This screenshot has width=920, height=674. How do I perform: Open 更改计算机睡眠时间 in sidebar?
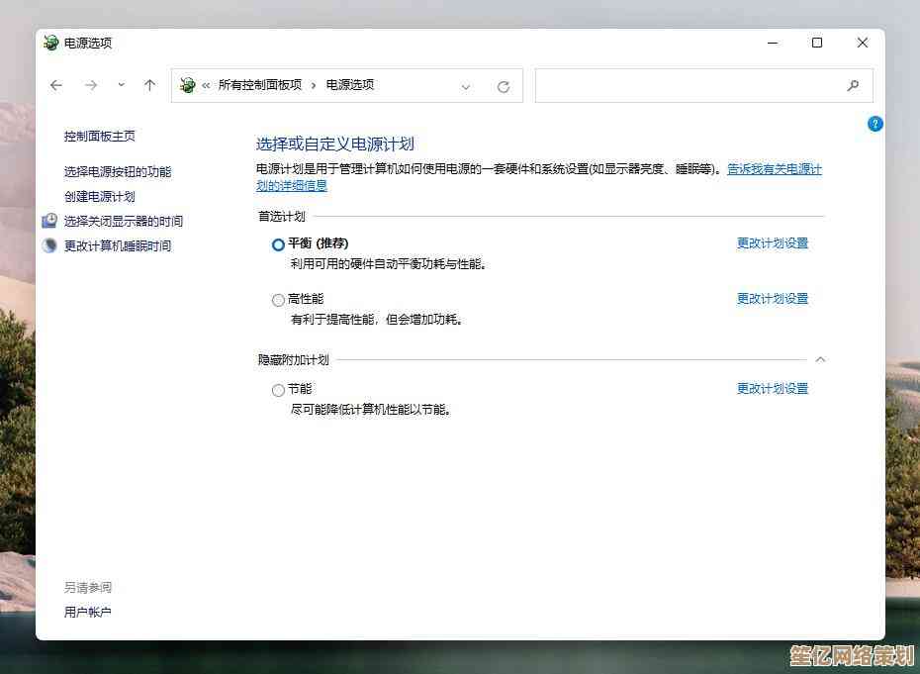pos(118,246)
